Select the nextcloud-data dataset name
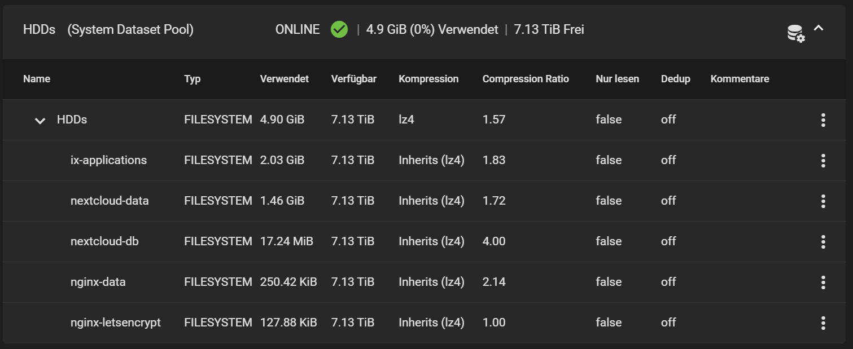The image size is (853, 349). coord(110,201)
